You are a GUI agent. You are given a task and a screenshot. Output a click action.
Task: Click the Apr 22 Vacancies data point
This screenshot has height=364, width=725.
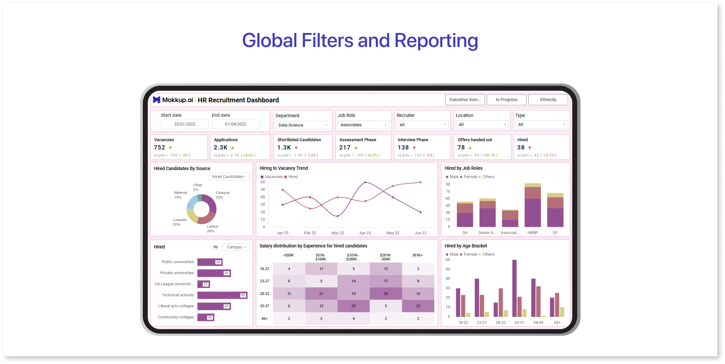[365, 182]
